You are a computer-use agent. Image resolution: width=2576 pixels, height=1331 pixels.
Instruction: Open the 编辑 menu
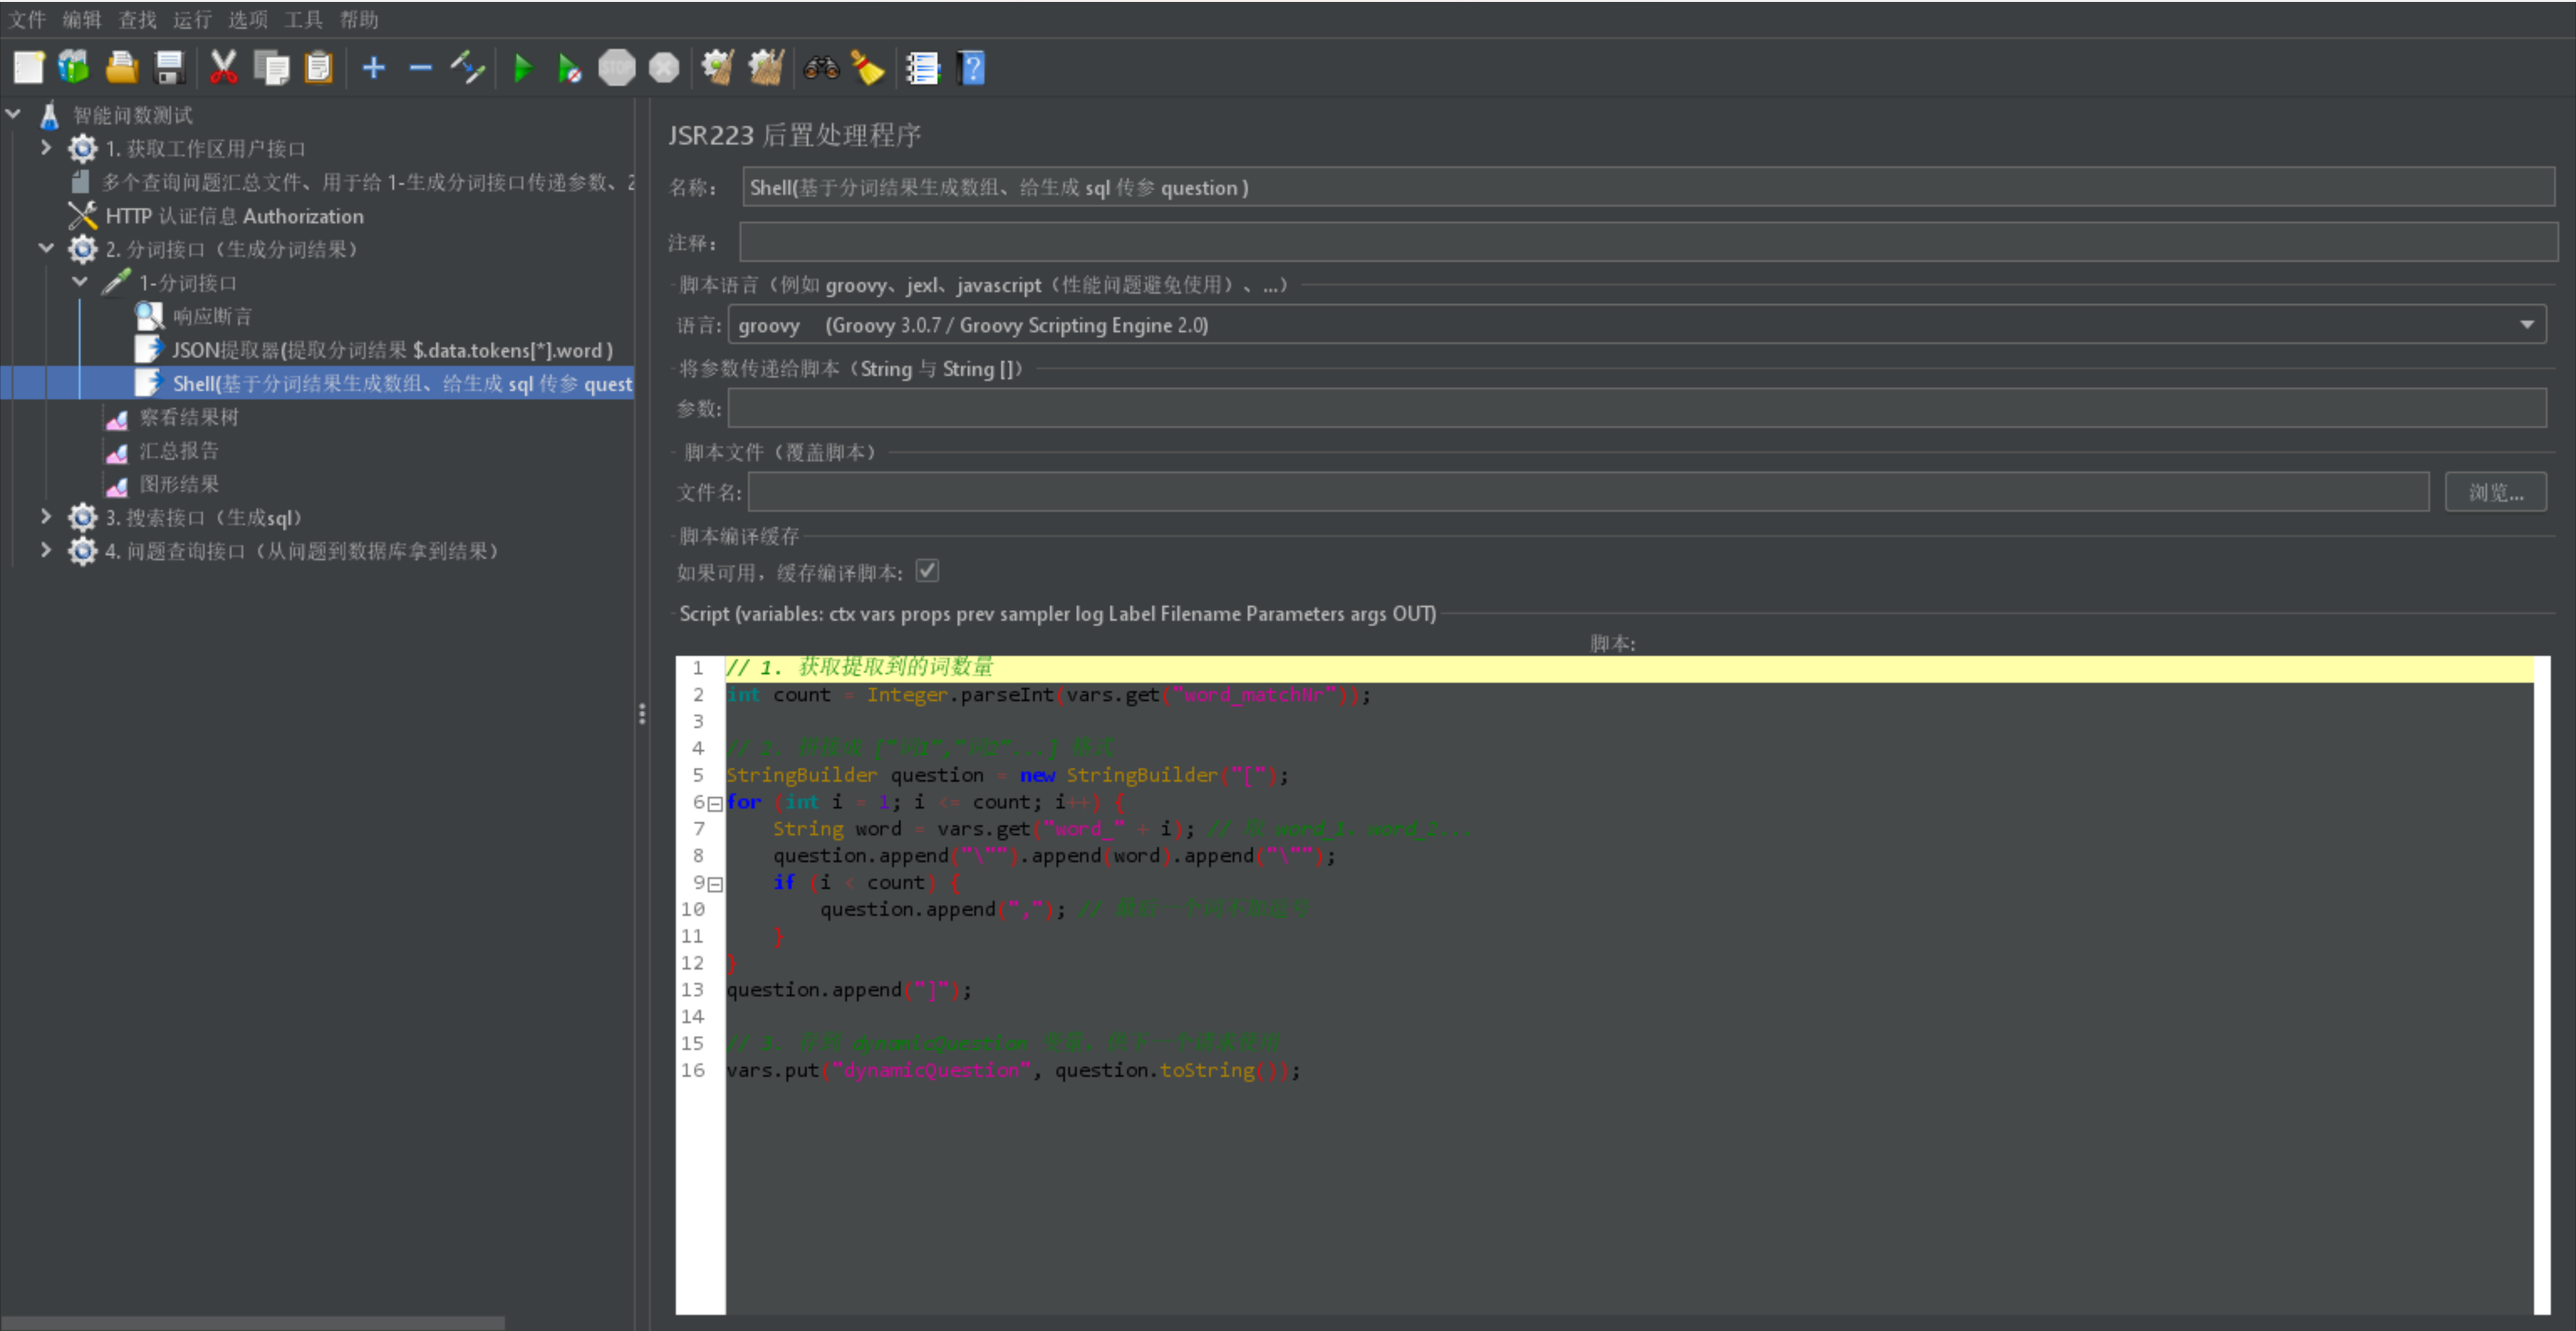[x=82, y=19]
